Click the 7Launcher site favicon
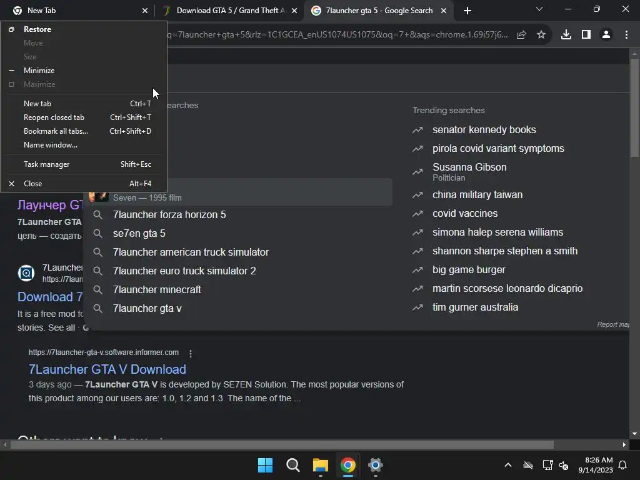Viewport: 640px width, 480px height. [26, 273]
